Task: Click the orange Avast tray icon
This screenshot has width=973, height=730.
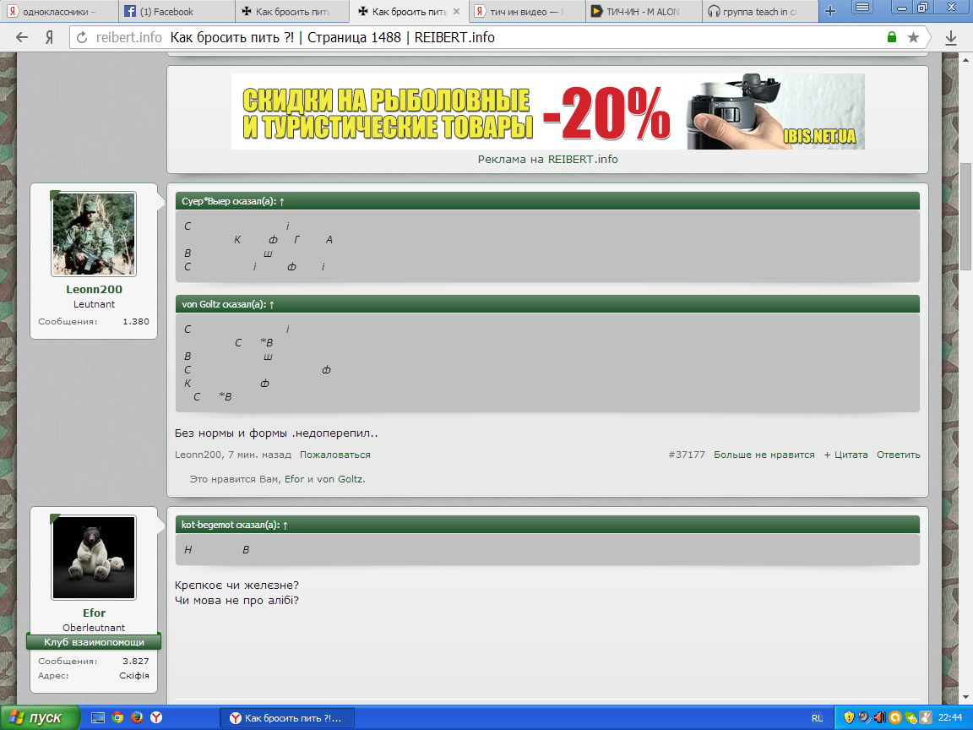Action: [x=894, y=718]
